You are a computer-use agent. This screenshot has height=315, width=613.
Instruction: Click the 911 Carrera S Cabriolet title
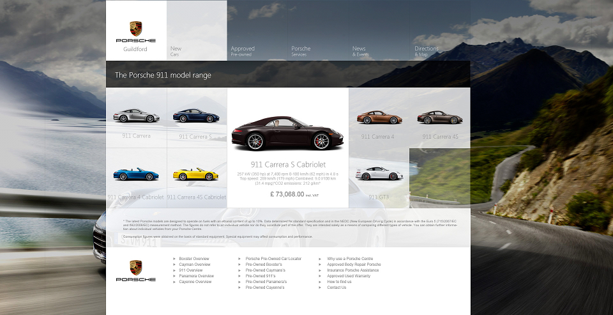[288, 165]
